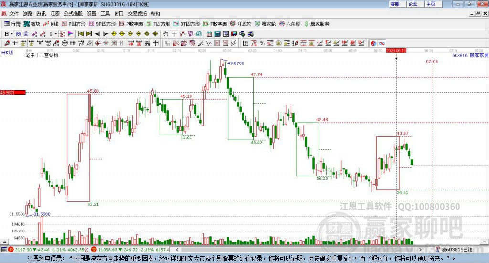489x263 pixels.
Task: Open the 交易委托 menu
Action: pos(137,14)
